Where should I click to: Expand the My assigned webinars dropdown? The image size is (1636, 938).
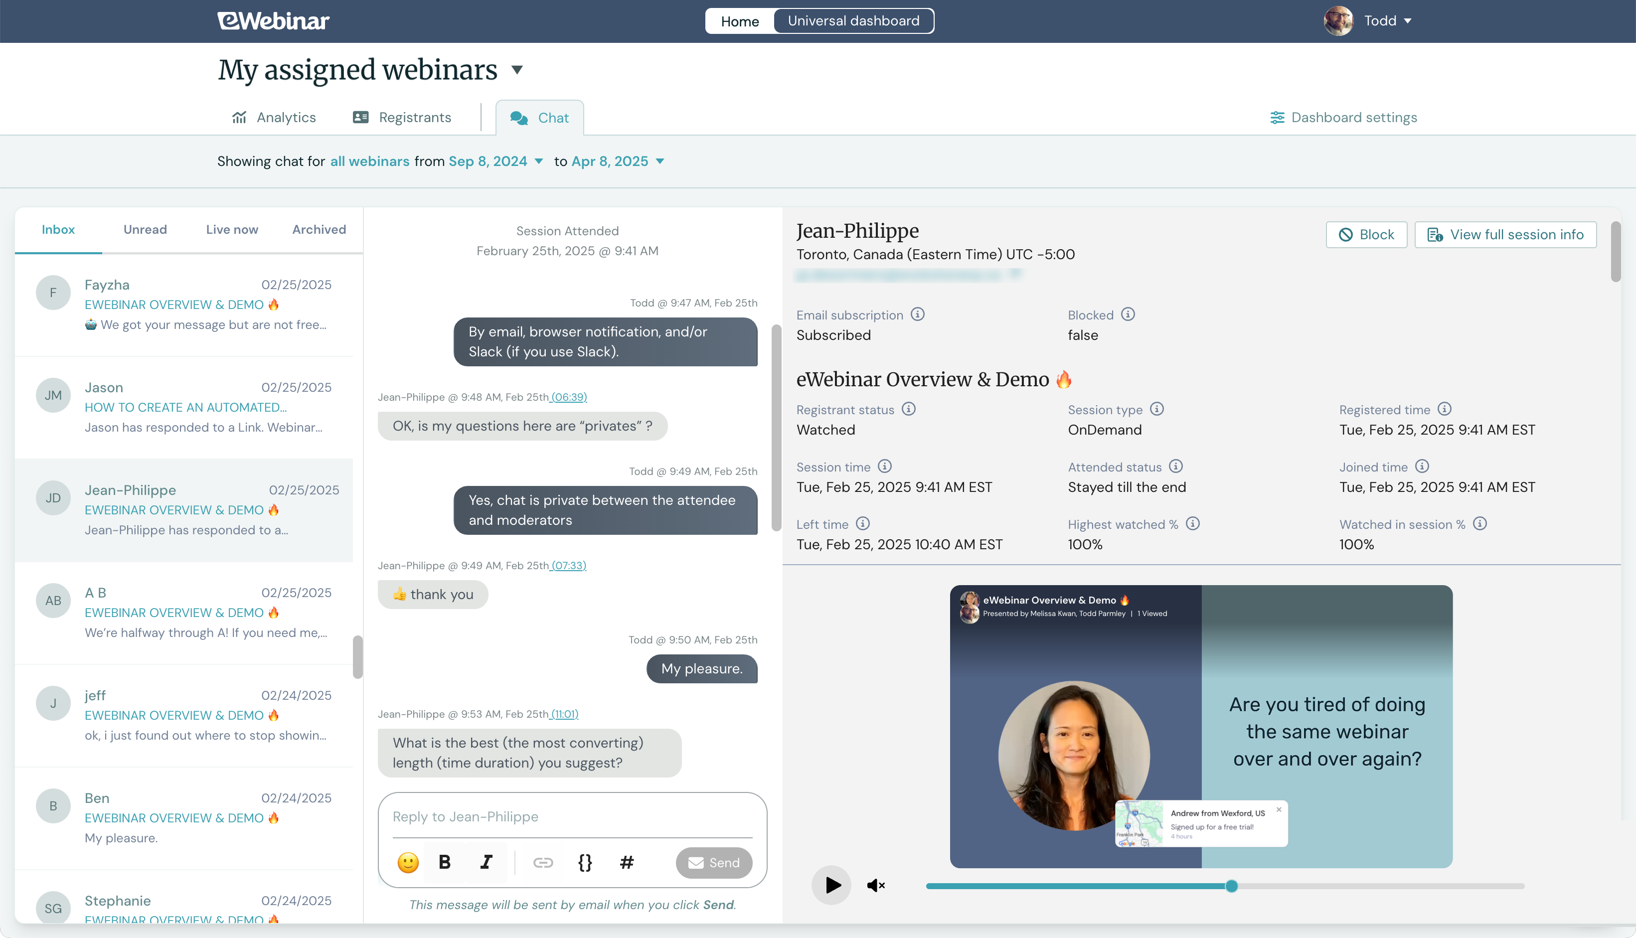pos(517,70)
